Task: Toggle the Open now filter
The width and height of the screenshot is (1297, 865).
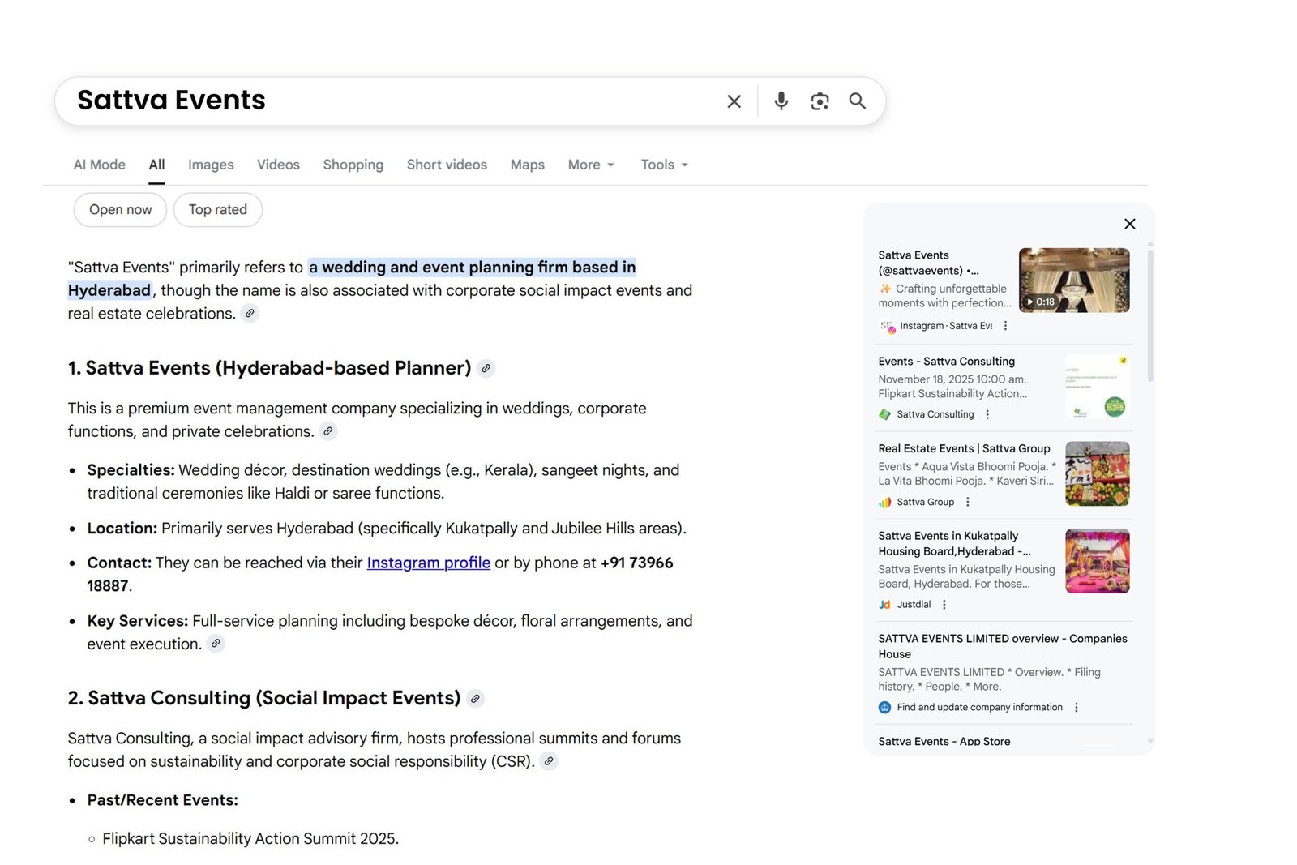Action: (x=119, y=209)
